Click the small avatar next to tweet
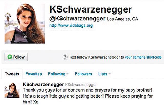Viewport: 164px width, 105px height. tap(12, 90)
